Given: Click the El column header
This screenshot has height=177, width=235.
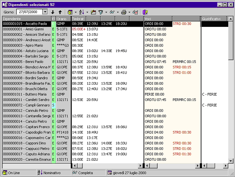Looking at the screenshot, I should pyautogui.click(x=53, y=19).
